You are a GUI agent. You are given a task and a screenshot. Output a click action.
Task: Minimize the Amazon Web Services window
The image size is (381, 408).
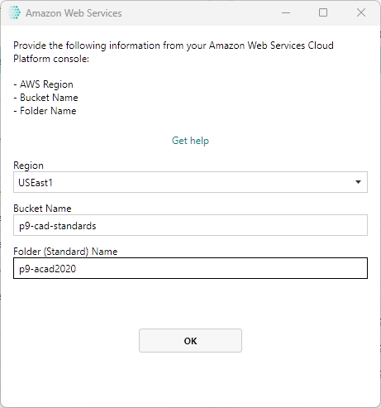click(286, 12)
